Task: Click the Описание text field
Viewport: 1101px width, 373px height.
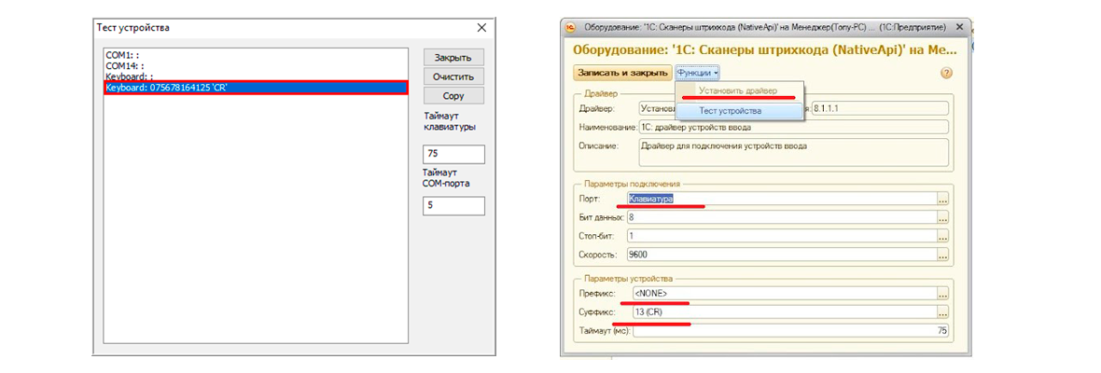Action: pyautogui.click(x=794, y=151)
